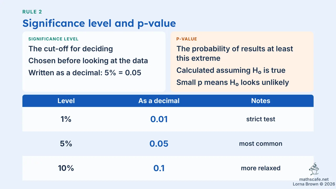Image resolution: width=336 pixels, height=189 pixels.
Task: Click the 10% level cell
Action: [x=66, y=168]
